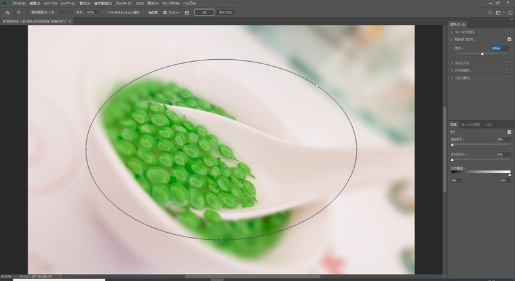Open the 表示 menu
This screenshot has width=515, height=281.
(153, 3)
